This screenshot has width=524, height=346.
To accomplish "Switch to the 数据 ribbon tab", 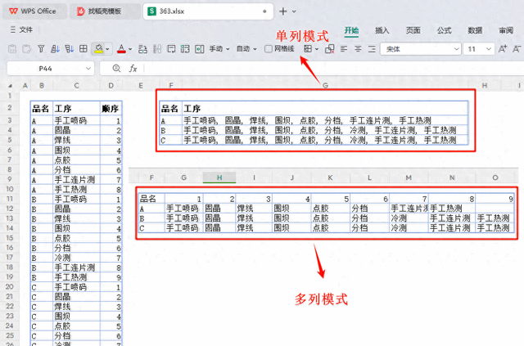I will 475,30.
